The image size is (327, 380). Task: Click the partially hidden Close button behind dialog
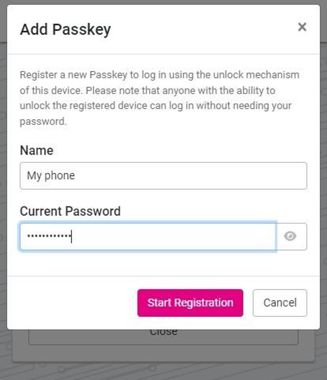[163, 337]
